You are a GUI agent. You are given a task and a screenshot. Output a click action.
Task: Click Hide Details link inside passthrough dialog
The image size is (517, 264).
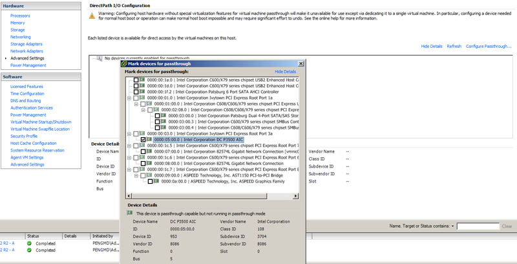(285, 72)
